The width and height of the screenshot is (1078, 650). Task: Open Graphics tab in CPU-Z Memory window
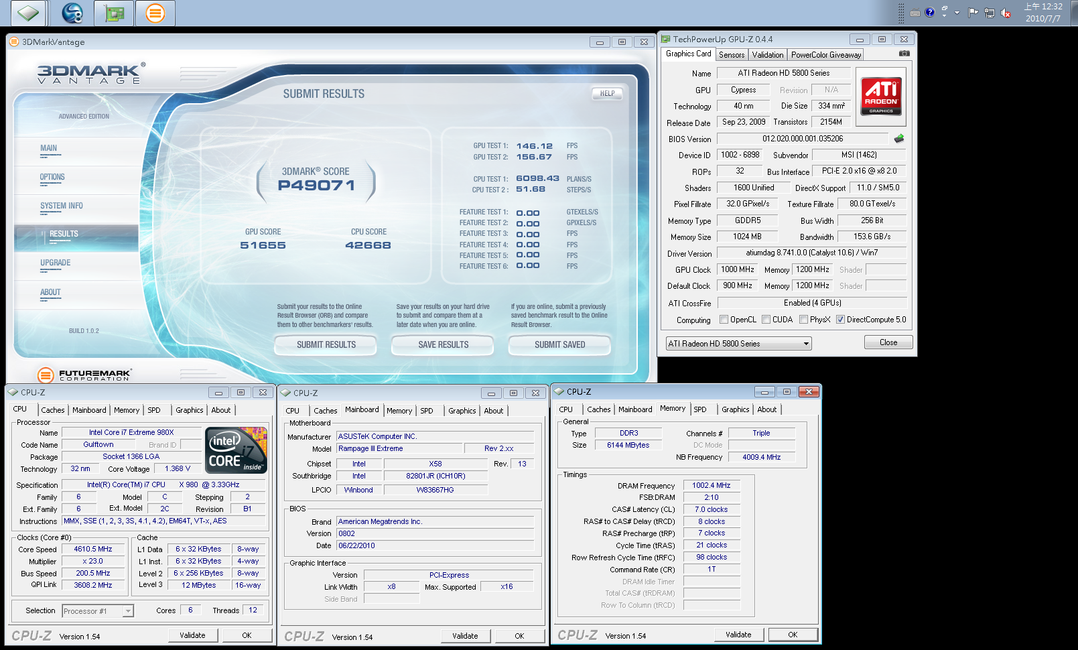[x=735, y=409]
